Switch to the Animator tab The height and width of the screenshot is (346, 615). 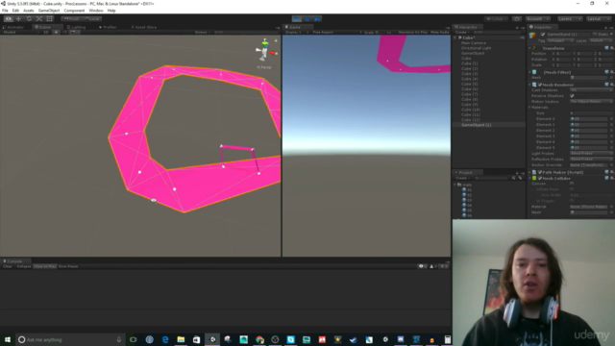coord(14,27)
